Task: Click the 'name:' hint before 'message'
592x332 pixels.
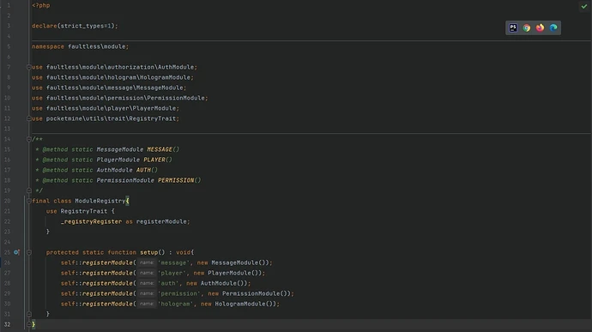Action: 147,263
